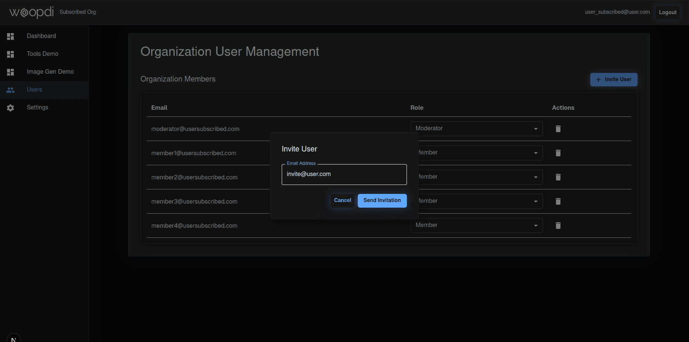Image resolution: width=689 pixels, height=342 pixels.
Task: Delete moderator@usersubscribed.com with trash icon
Action: point(558,129)
